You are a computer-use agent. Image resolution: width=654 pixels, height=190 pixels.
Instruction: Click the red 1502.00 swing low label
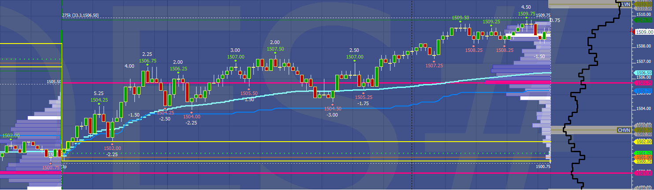coord(112,149)
